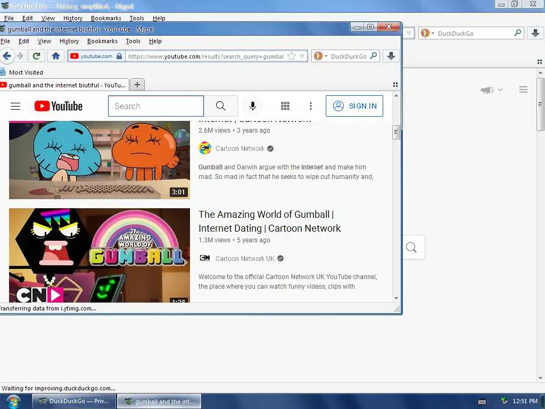The width and height of the screenshot is (545, 409).
Task: Open the front window's DuckDuckGo search engine dropdown
Action: [321, 56]
